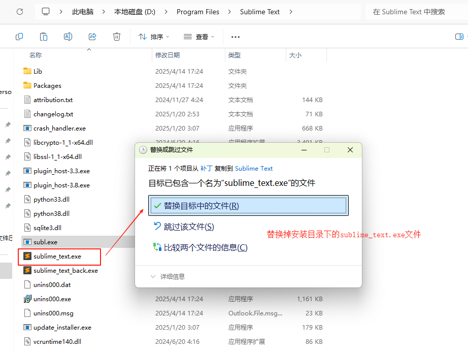The width and height of the screenshot is (468, 352).
Task: Click python33.dll file icon
Action: (x=27, y=199)
